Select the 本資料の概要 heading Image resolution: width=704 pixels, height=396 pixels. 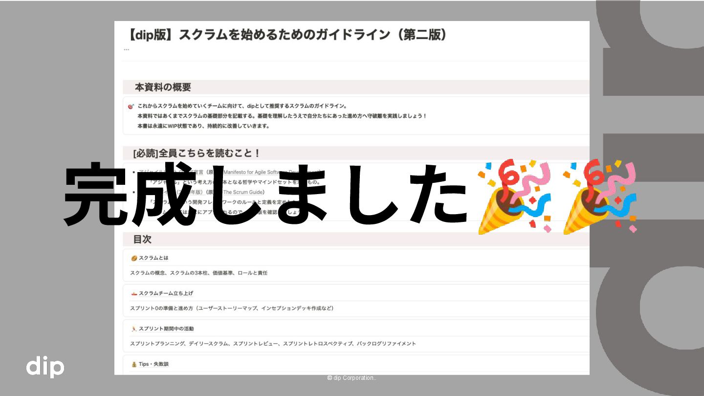click(x=163, y=87)
